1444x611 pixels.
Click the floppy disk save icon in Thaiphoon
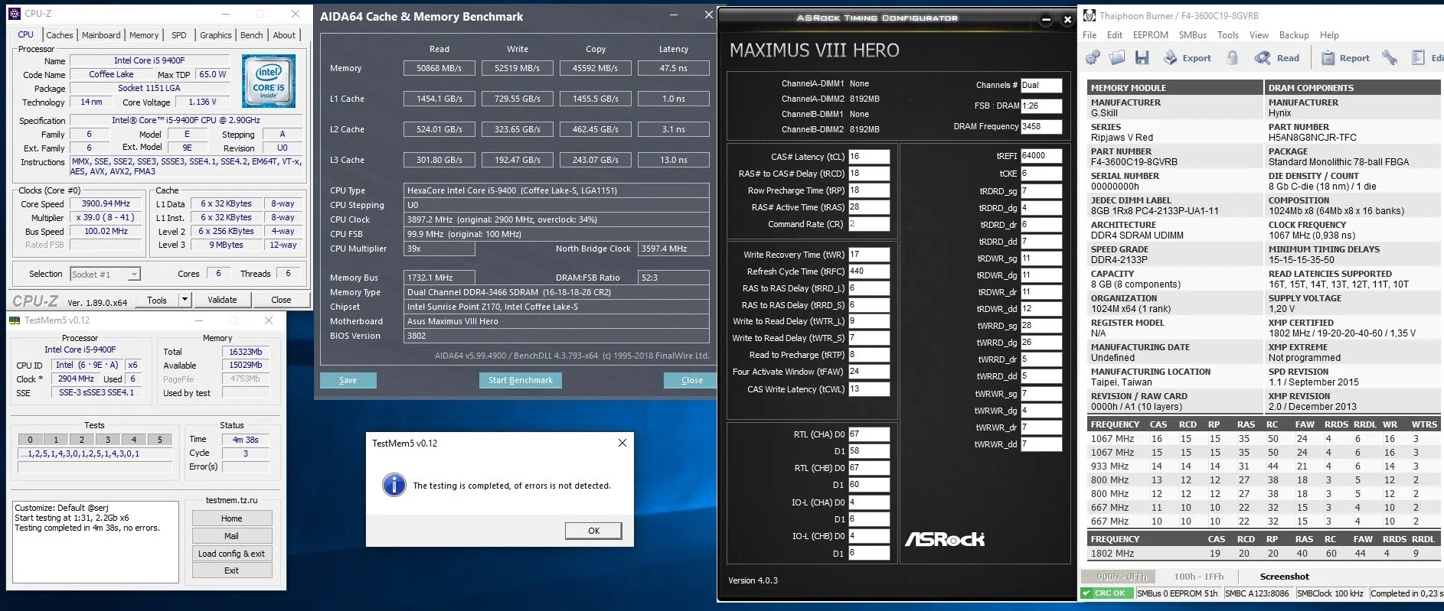click(1142, 57)
